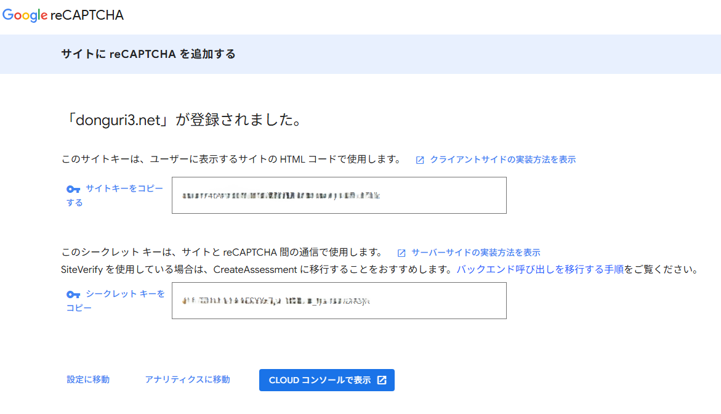This screenshot has height=414, width=721.
Task: Click the sentence このサイトキーは、ユーザーに表示するサイトの HTML コードで使用します。
Action: click(x=232, y=159)
